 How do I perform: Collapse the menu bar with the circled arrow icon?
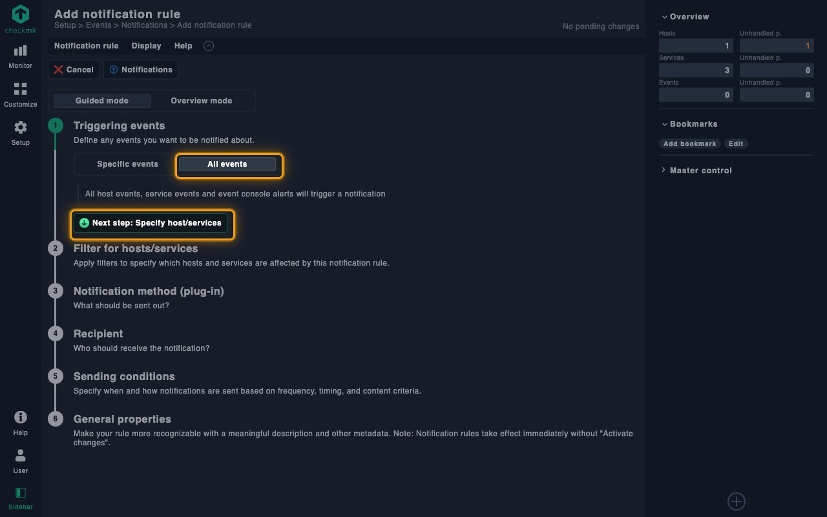pos(208,46)
